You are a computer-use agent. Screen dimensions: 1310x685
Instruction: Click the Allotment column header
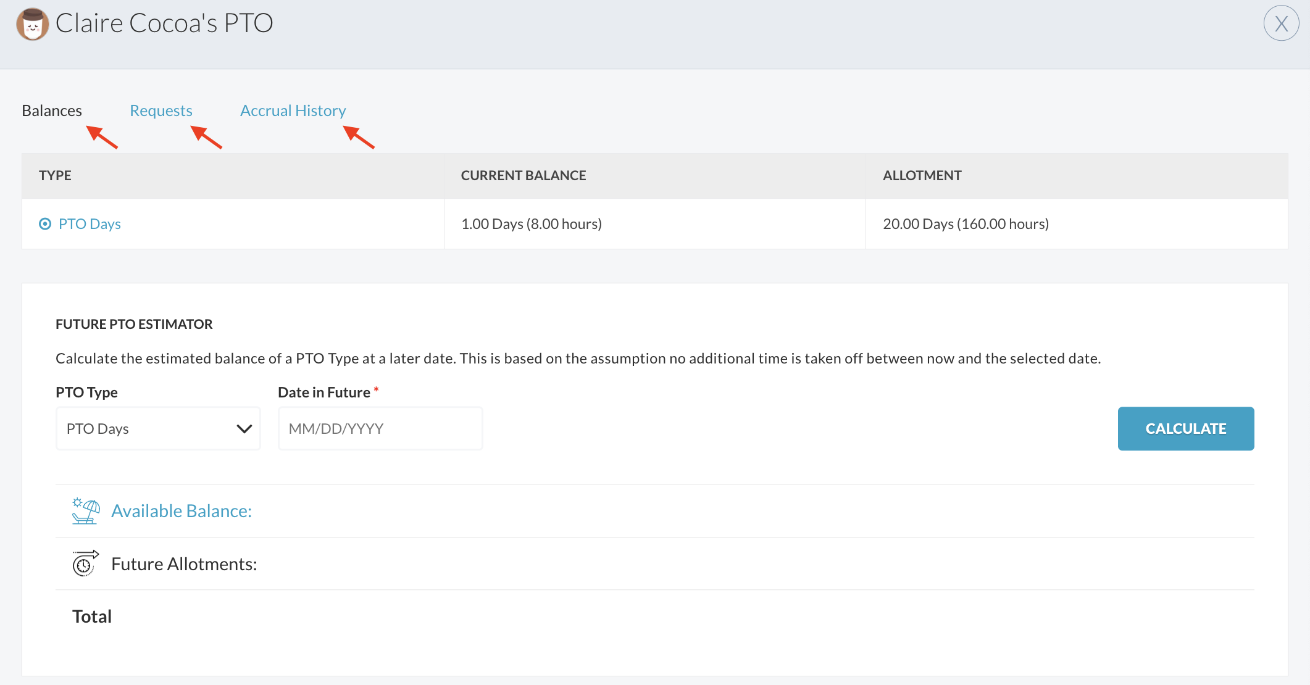922,175
